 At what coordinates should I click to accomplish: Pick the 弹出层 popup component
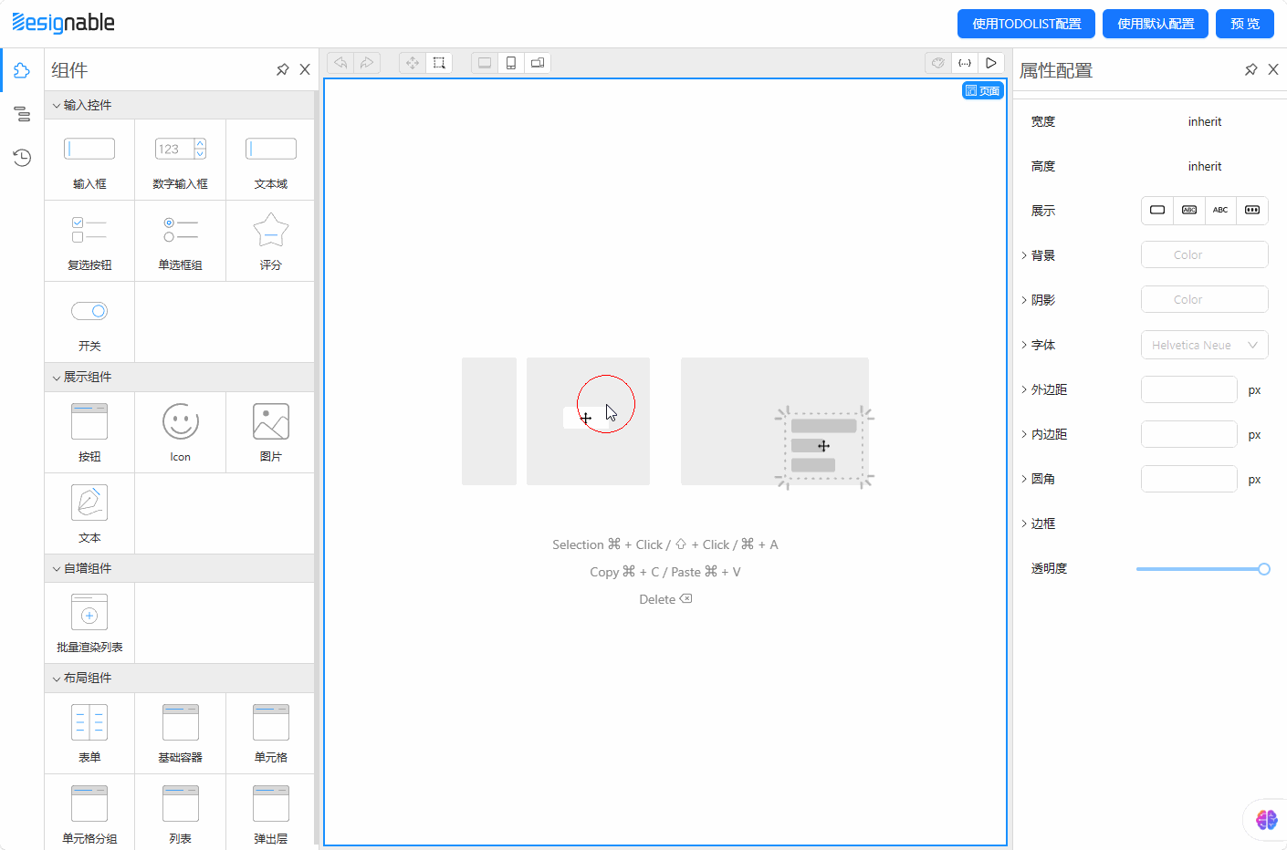(x=270, y=813)
